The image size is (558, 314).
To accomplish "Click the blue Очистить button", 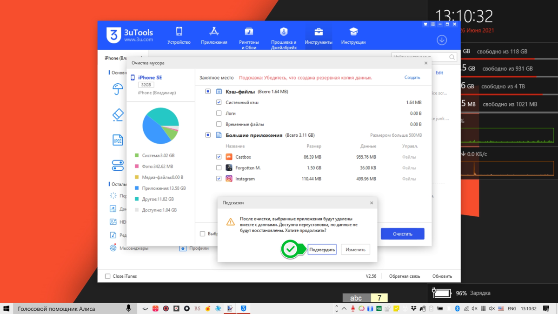I will coord(403,234).
